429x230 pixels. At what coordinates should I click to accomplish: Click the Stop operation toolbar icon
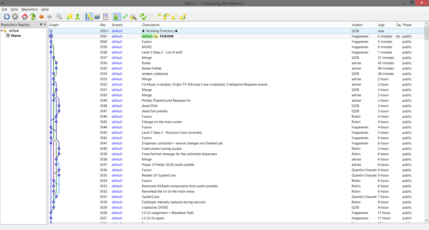tap(15, 17)
